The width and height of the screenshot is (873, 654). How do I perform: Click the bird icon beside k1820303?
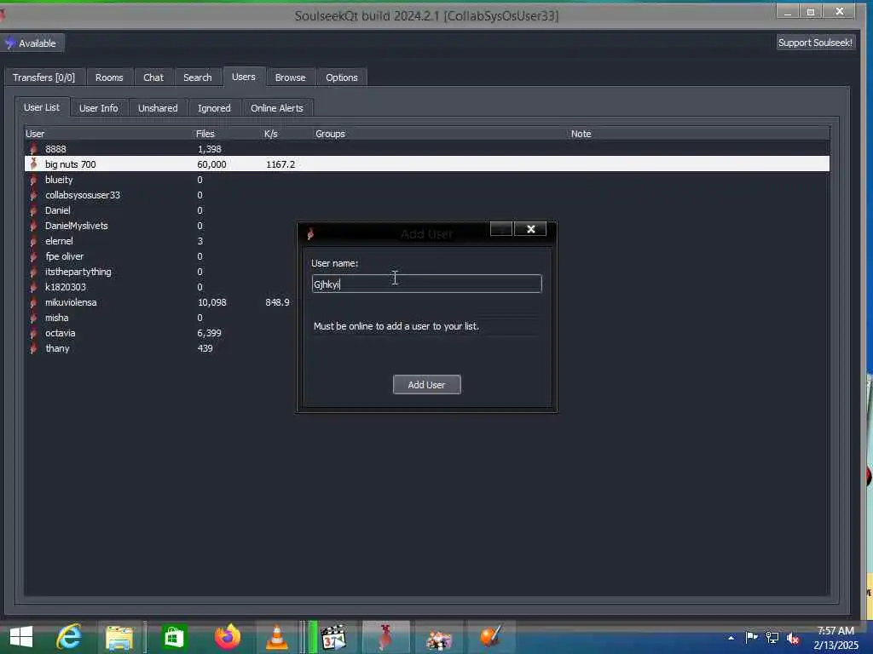[x=33, y=287]
